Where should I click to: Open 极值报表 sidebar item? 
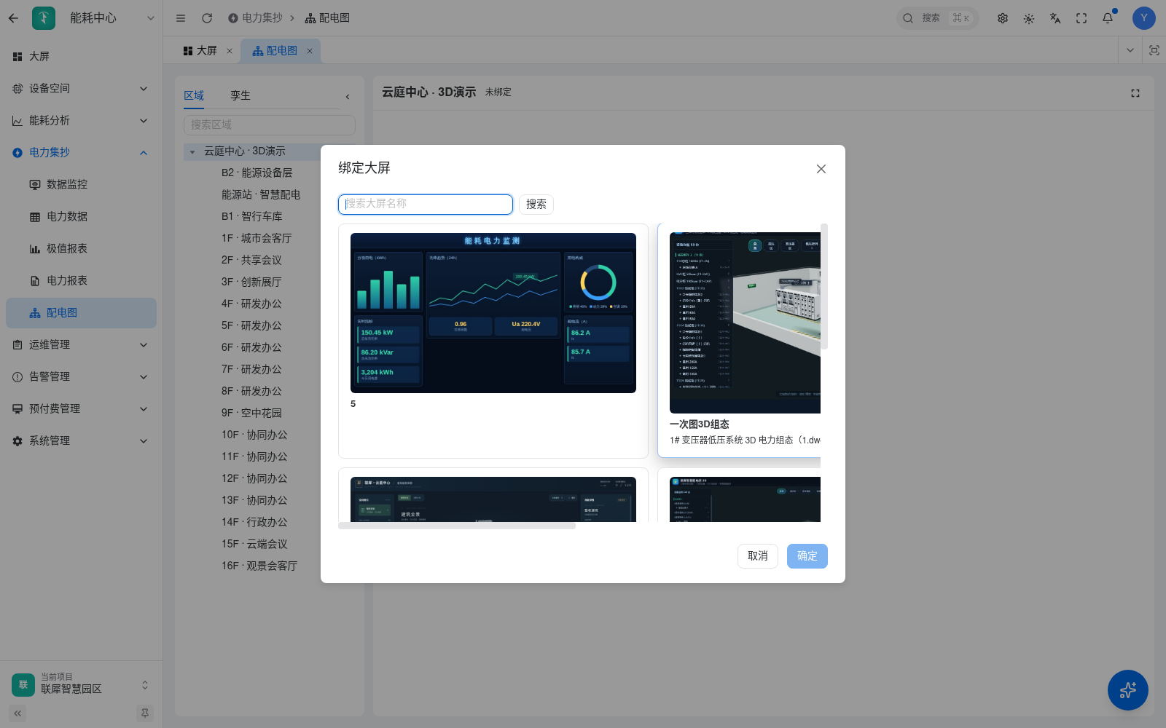click(81, 248)
